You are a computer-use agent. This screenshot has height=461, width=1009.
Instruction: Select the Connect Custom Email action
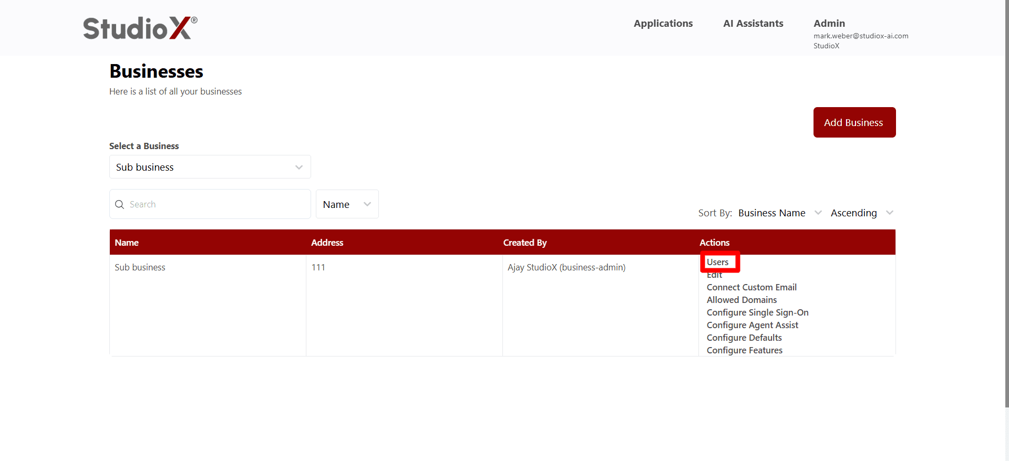tap(751, 287)
